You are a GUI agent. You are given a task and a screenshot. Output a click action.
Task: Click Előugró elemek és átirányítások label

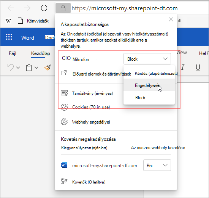(x=102, y=74)
